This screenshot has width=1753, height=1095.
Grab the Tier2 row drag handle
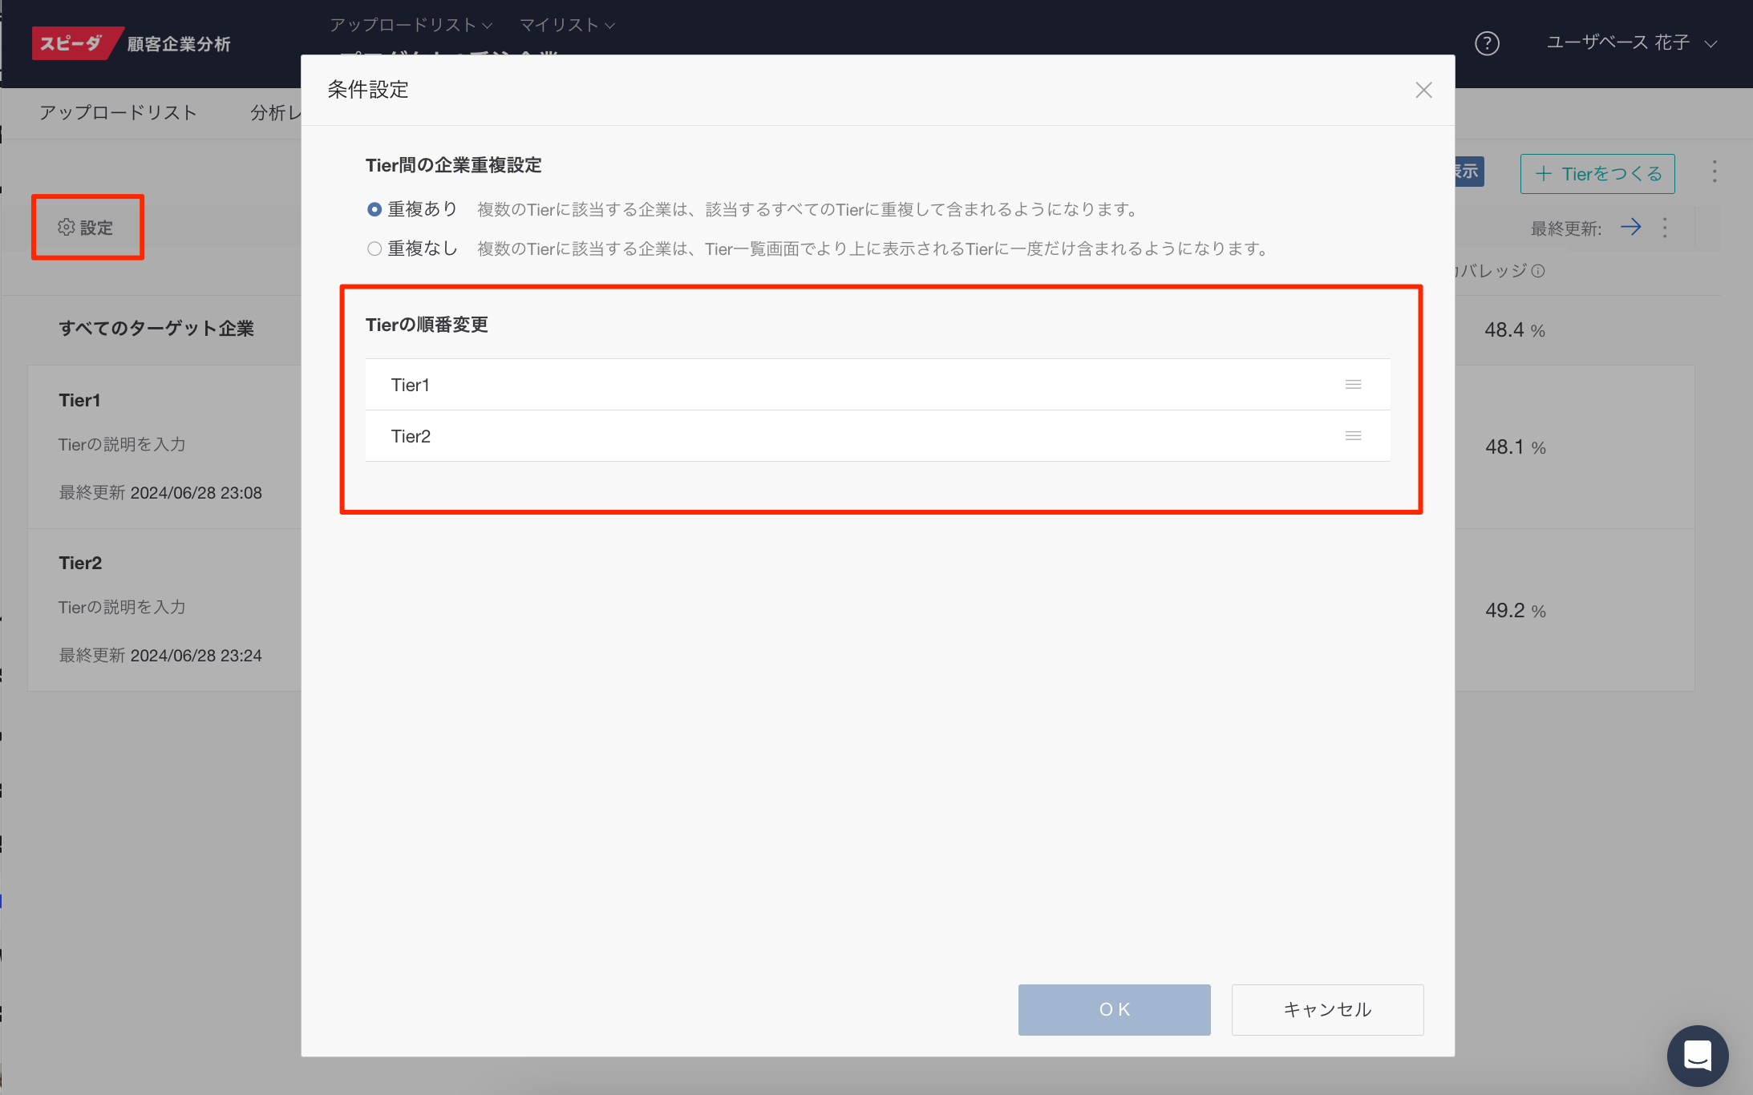pos(1353,436)
